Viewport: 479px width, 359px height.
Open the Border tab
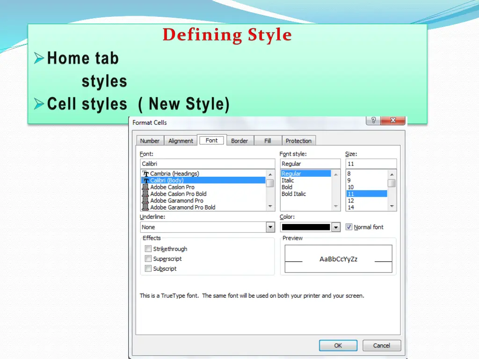(239, 141)
